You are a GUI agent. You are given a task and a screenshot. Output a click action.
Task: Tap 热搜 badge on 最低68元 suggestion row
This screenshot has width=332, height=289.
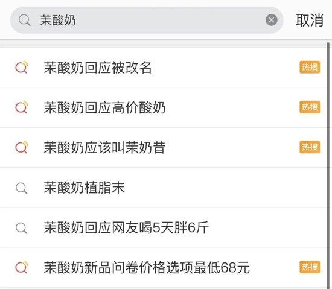pyautogui.click(x=310, y=267)
